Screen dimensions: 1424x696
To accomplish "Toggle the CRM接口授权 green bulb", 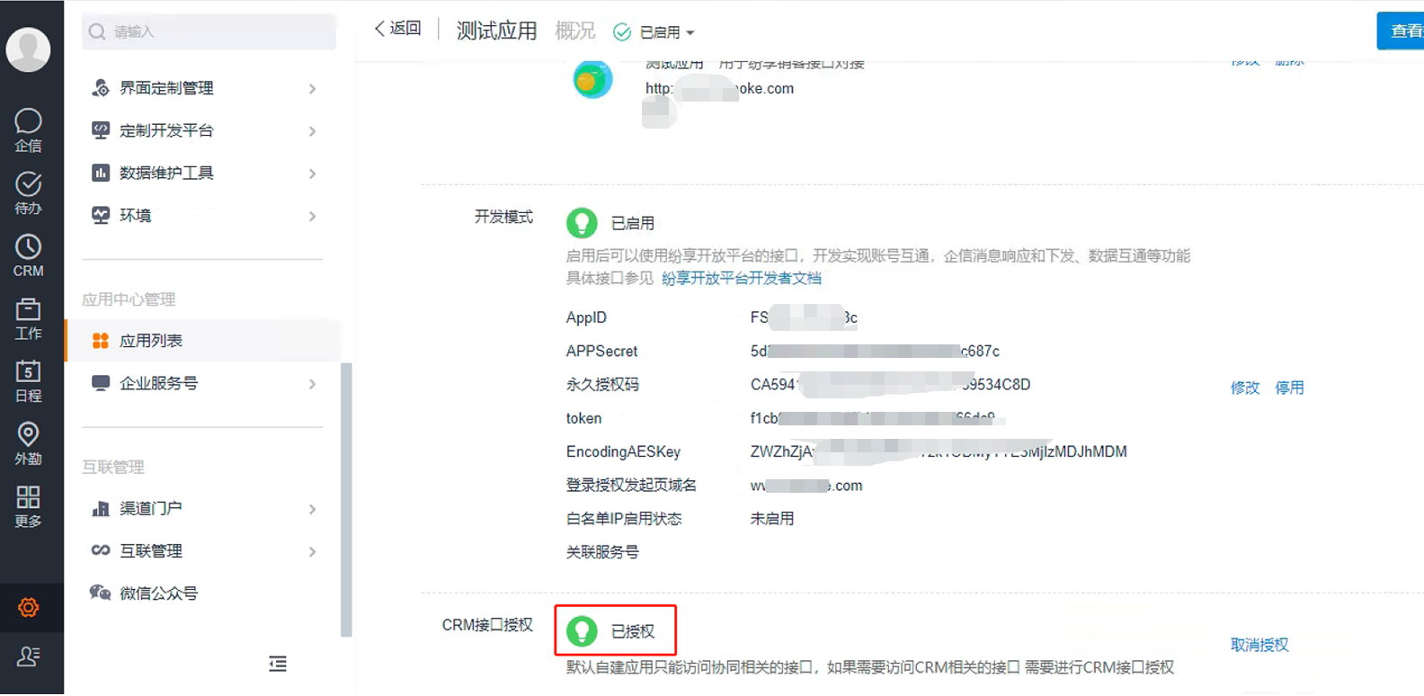I will [x=582, y=631].
